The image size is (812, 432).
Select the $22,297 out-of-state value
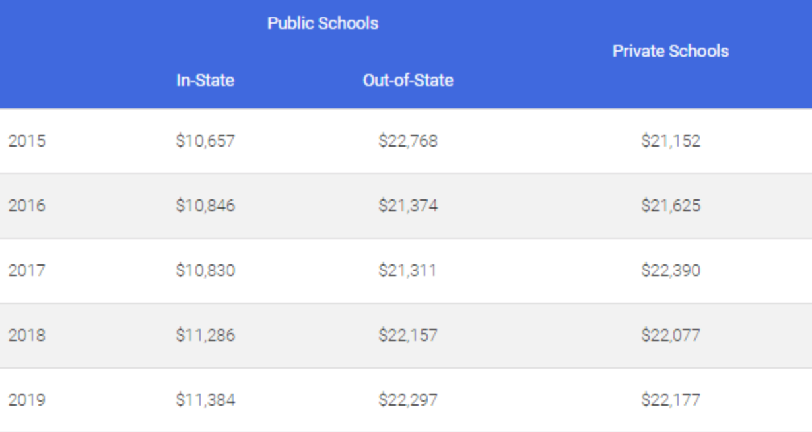[x=408, y=400]
